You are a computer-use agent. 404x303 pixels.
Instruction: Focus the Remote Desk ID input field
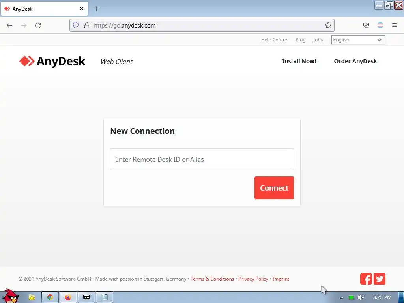coord(202,159)
